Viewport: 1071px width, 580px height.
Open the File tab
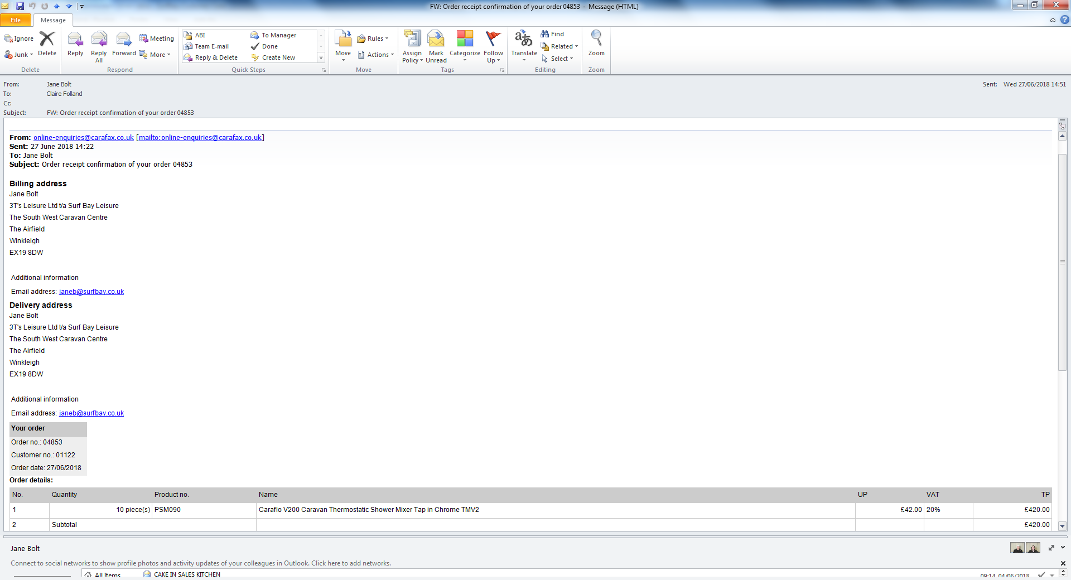click(x=16, y=20)
